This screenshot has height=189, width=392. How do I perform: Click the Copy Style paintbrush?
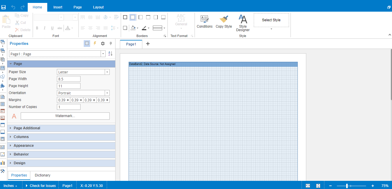click(x=224, y=22)
